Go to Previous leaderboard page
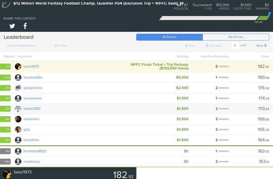 [x=214, y=46]
